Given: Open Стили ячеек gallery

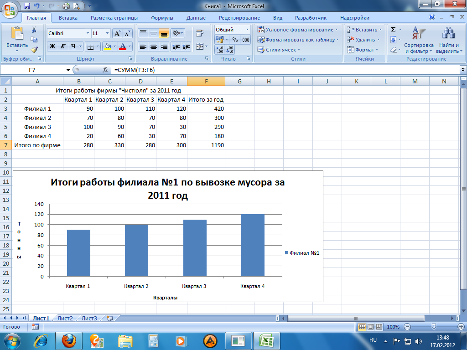Looking at the screenshot, I should (x=279, y=50).
